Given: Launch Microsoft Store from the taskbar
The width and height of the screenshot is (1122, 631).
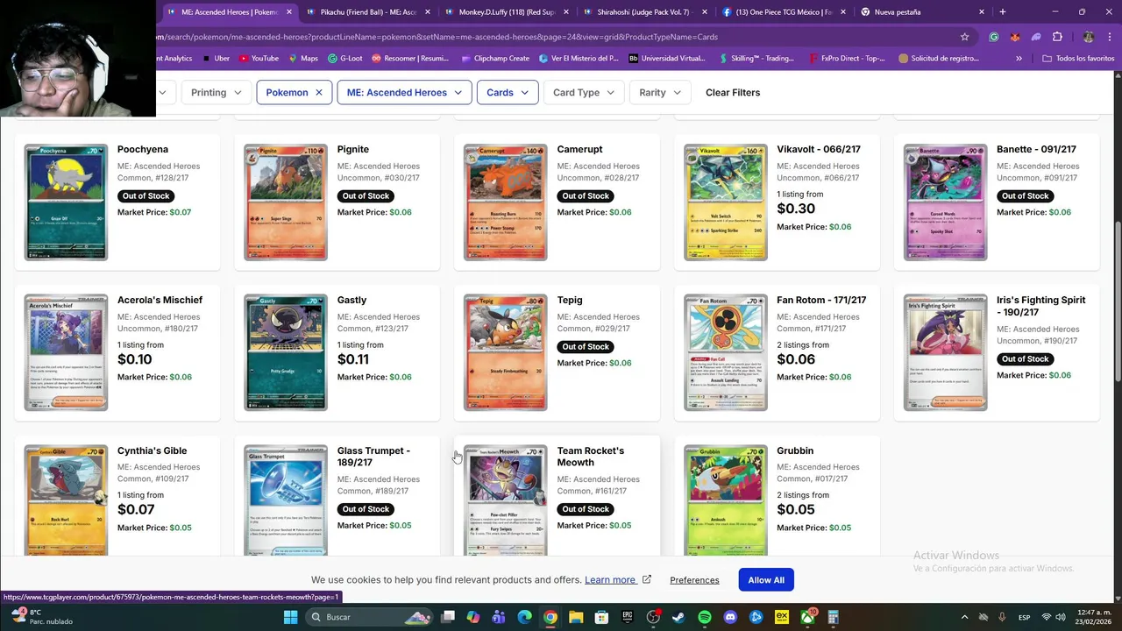Looking at the screenshot, I should [601, 617].
